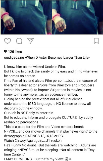Open the ogidigada.ng profile link
103x161 pixels.
pos(14,58)
